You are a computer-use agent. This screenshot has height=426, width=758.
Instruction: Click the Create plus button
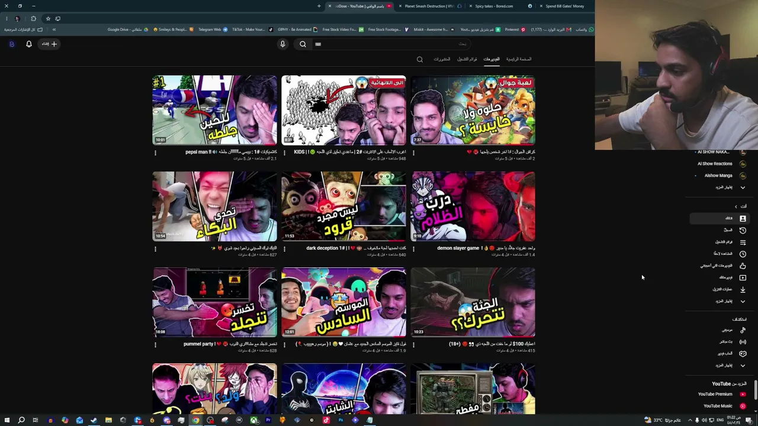[50, 44]
